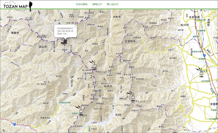This screenshot has width=218, height=133.
Task: Click the 新穂高温泉駅 station label
Action: 65,103
